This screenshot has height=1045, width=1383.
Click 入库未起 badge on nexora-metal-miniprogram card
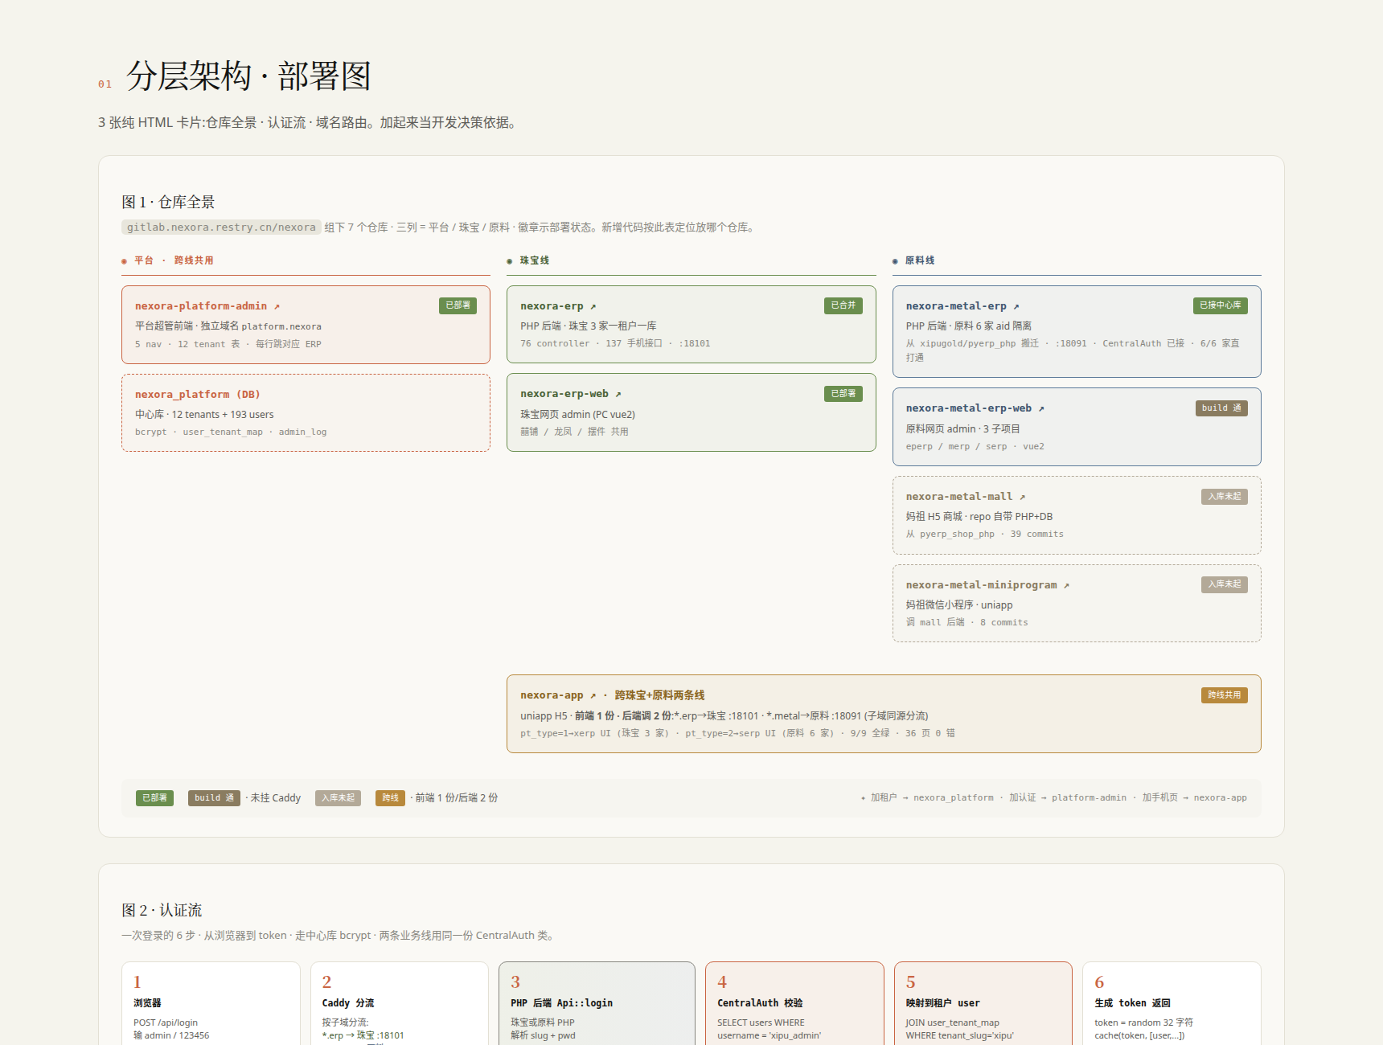(1225, 584)
